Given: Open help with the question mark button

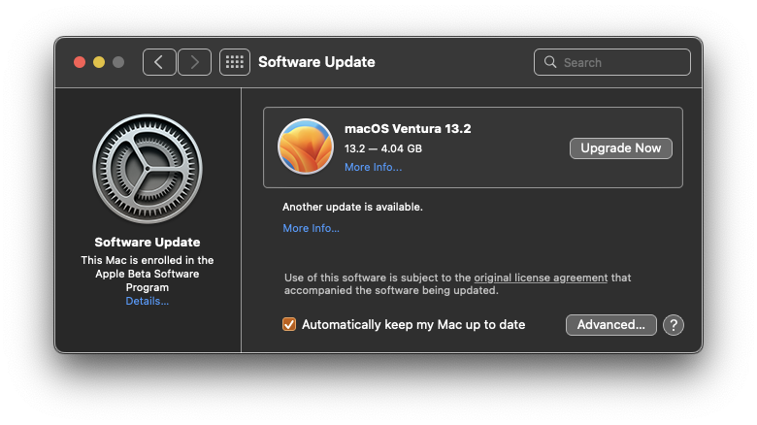Looking at the screenshot, I should (x=674, y=325).
